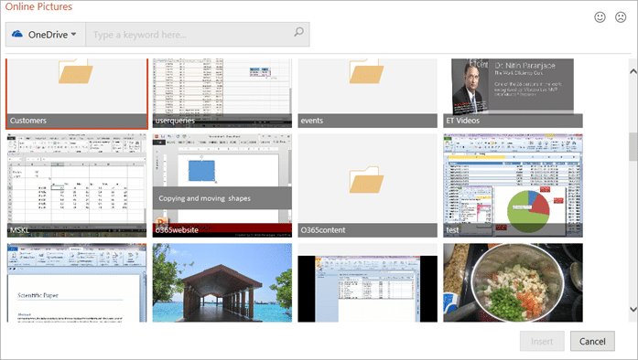This screenshot has height=360, width=638.
Task: Click the vertical scrollbar thumb
Action: (x=633, y=147)
